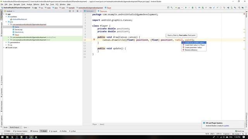Open the Navigate menu
Screen dimensions: 248x139
pos(17,4)
